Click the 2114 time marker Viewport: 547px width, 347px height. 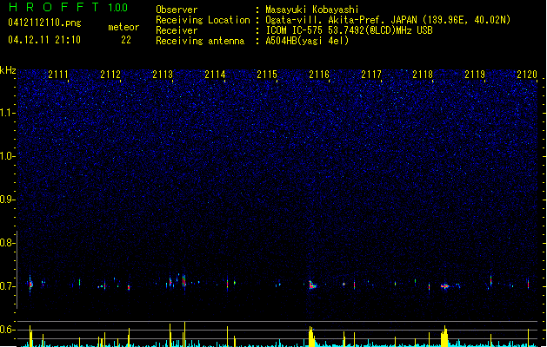(x=215, y=74)
